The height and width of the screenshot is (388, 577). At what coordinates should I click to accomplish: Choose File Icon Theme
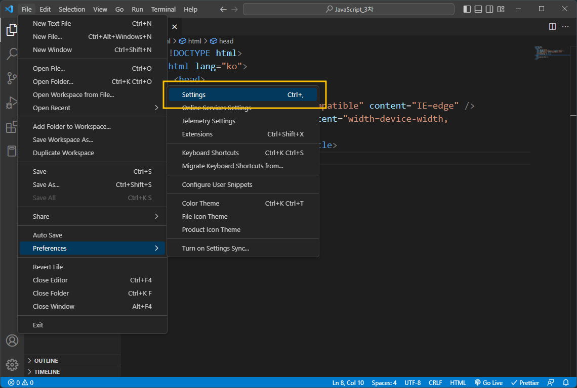pos(243,216)
